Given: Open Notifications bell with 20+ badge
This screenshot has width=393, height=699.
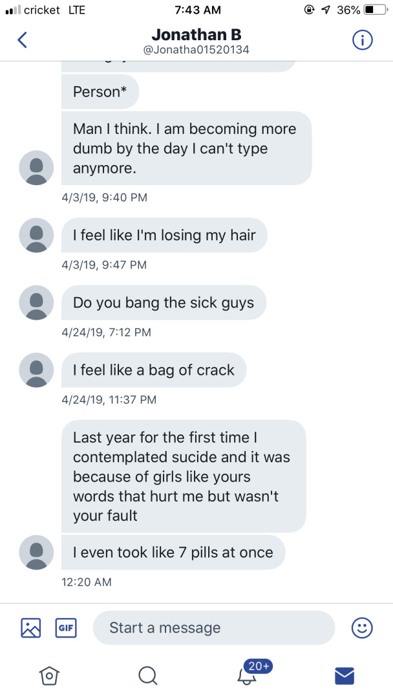Looking at the screenshot, I should pos(248,674).
